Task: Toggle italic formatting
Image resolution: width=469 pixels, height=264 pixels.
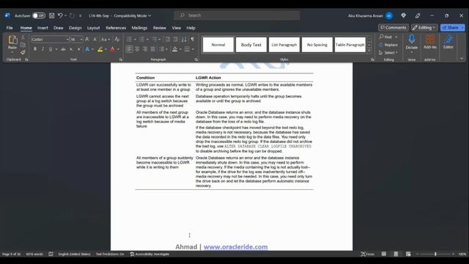Action: pyautogui.click(x=43, y=49)
